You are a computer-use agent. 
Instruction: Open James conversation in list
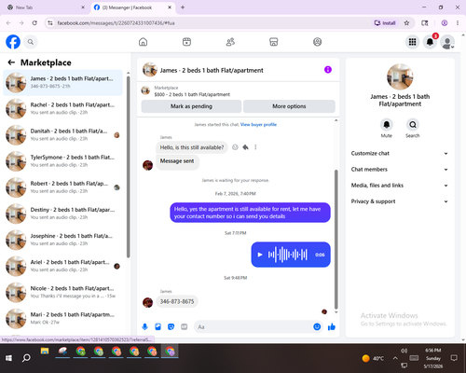tap(62, 83)
